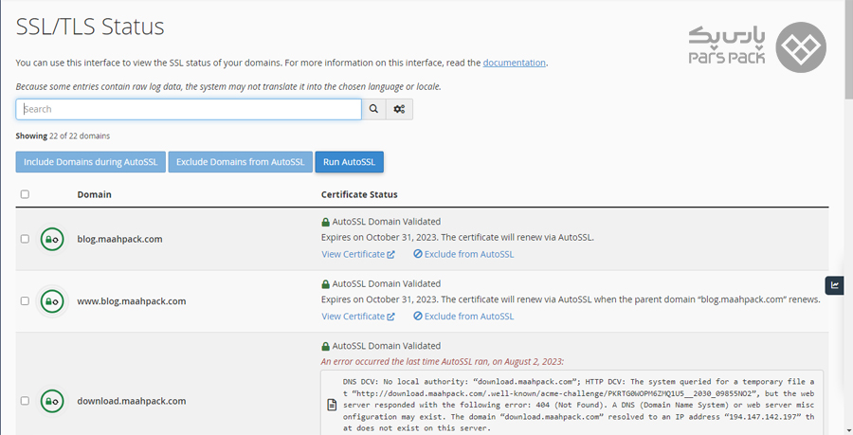Open the documentation link
Viewport: 853px width, 435px height.
[x=514, y=63]
